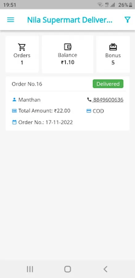Call phone number 8849600636
This screenshot has width=135, height=278.
tap(108, 100)
